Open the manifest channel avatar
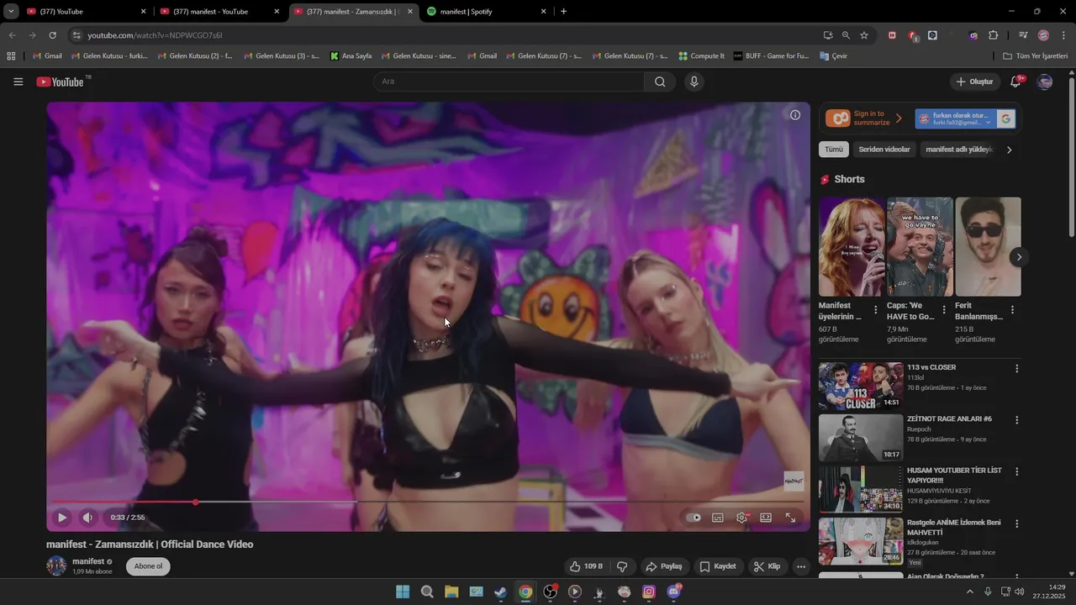 pyautogui.click(x=56, y=566)
